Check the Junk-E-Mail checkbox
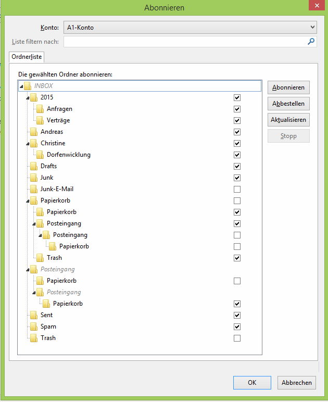 (237, 189)
